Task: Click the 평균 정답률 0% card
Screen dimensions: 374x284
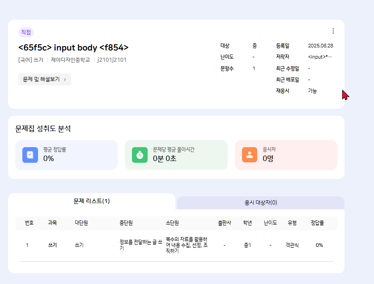Action: pyautogui.click(x=66, y=155)
